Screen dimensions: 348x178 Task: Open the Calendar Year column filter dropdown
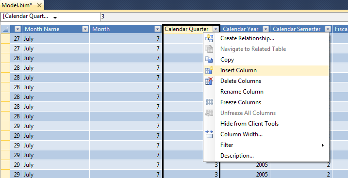point(265,29)
